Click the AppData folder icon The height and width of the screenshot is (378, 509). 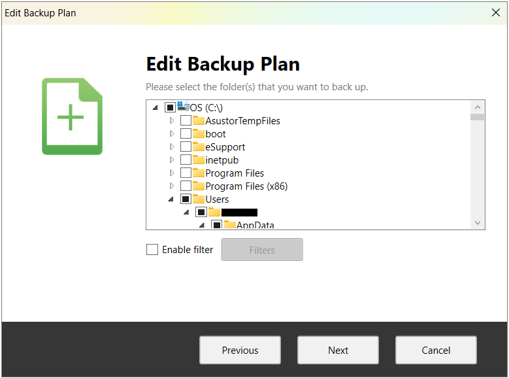point(230,225)
